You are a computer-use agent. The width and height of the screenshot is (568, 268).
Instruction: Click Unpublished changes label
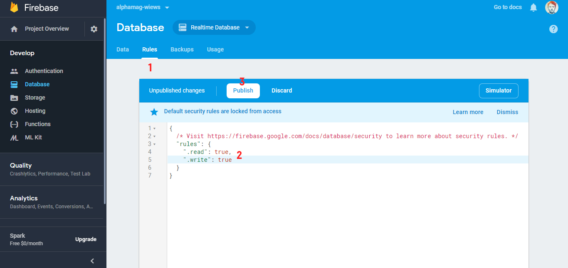[177, 90]
